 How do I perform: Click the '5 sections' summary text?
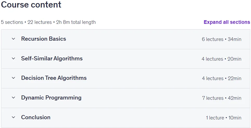pyautogui.click(x=12, y=22)
